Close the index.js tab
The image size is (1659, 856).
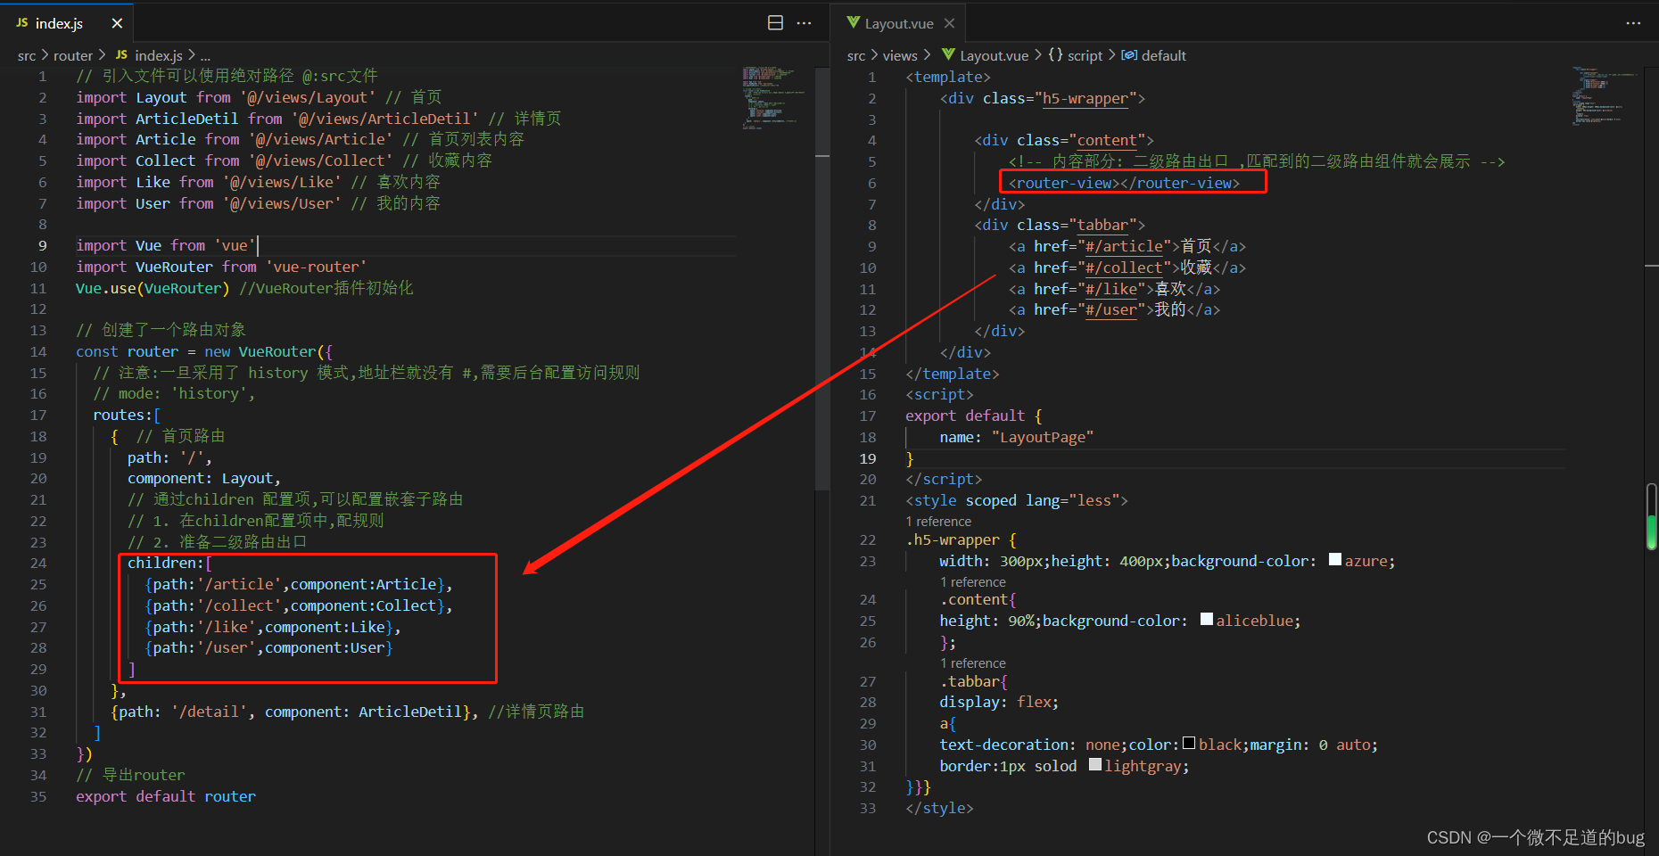click(x=117, y=23)
